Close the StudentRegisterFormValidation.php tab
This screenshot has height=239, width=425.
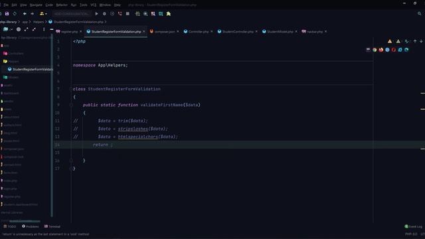pyautogui.click(x=144, y=31)
